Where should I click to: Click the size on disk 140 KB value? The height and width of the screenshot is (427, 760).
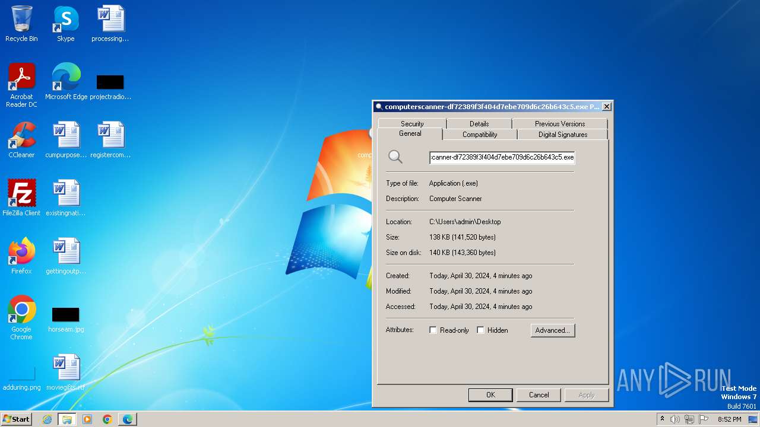coord(463,253)
